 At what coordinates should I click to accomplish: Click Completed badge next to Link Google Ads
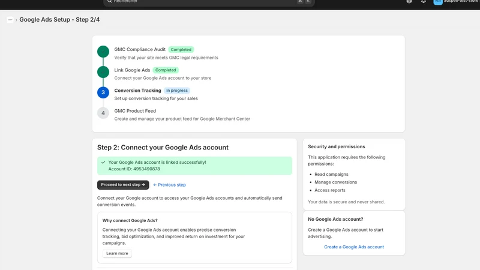tap(166, 70)
